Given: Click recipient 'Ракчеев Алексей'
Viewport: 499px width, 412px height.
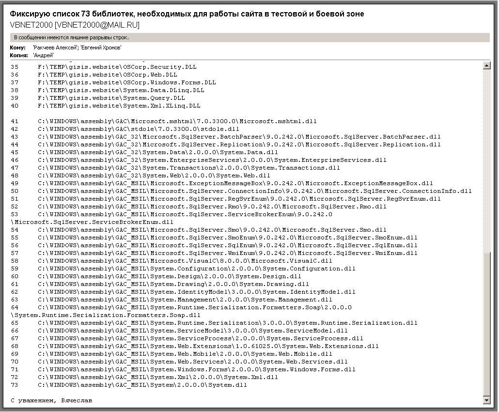Looking at the screenshot, I should click(56, 48).
